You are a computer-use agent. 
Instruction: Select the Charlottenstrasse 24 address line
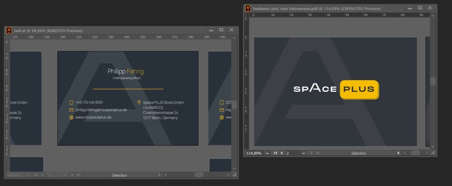pyautogui.click(x=160, y=113)
